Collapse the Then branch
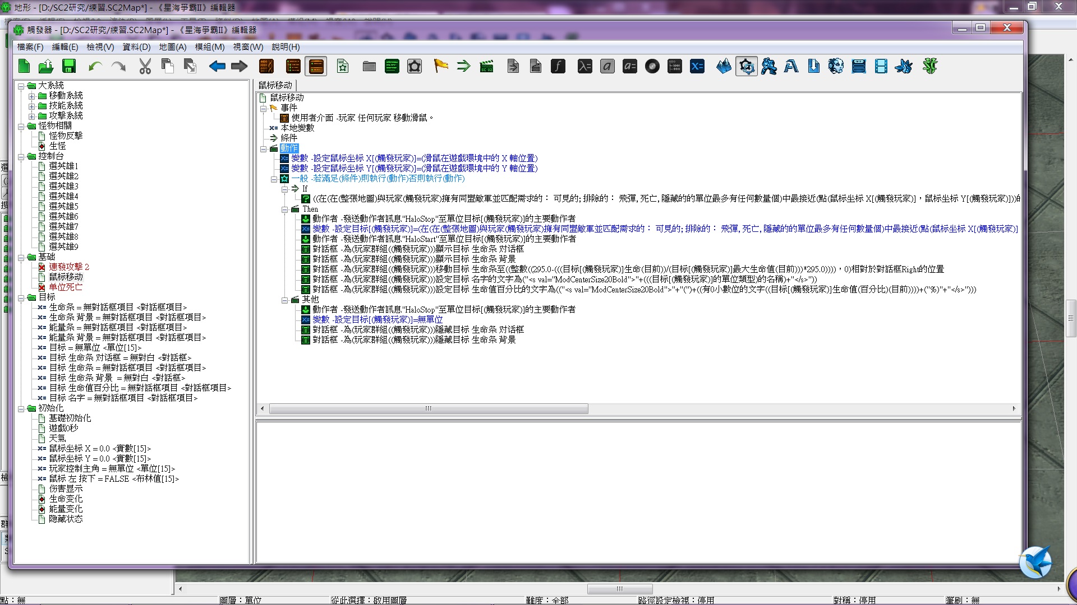This screenshot has width=1077, height=605. [284, 209]
